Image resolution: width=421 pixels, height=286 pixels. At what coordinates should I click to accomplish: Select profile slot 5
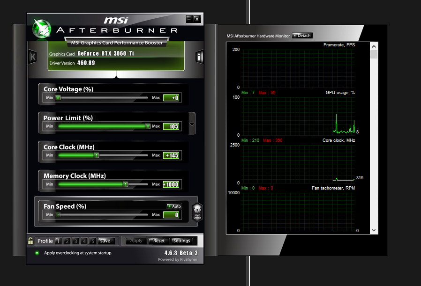[93, 241]
